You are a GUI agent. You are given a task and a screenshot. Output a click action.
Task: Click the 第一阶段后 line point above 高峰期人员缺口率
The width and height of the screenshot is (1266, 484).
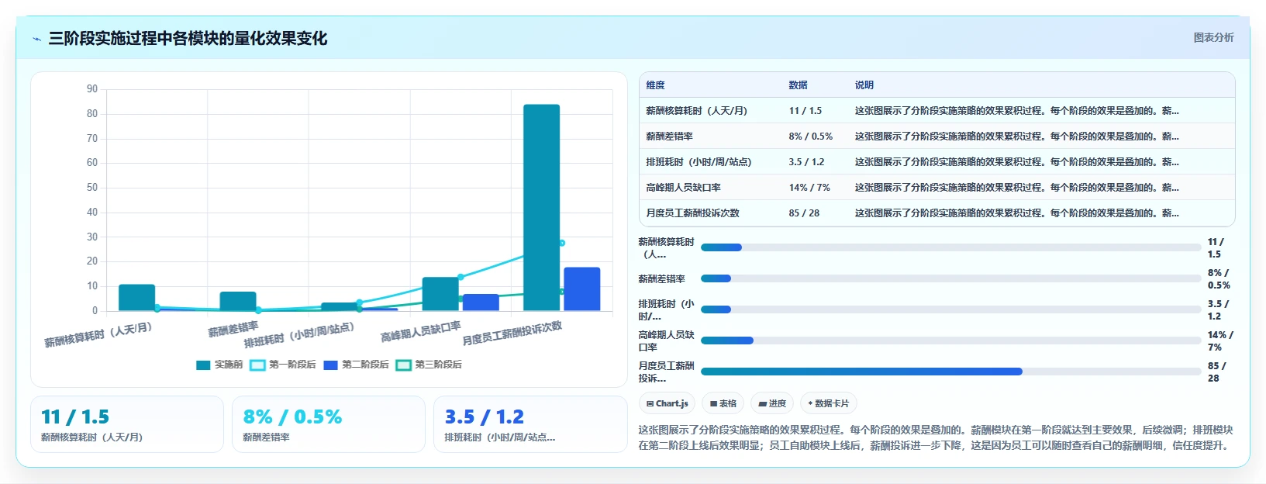click(461, 277)
